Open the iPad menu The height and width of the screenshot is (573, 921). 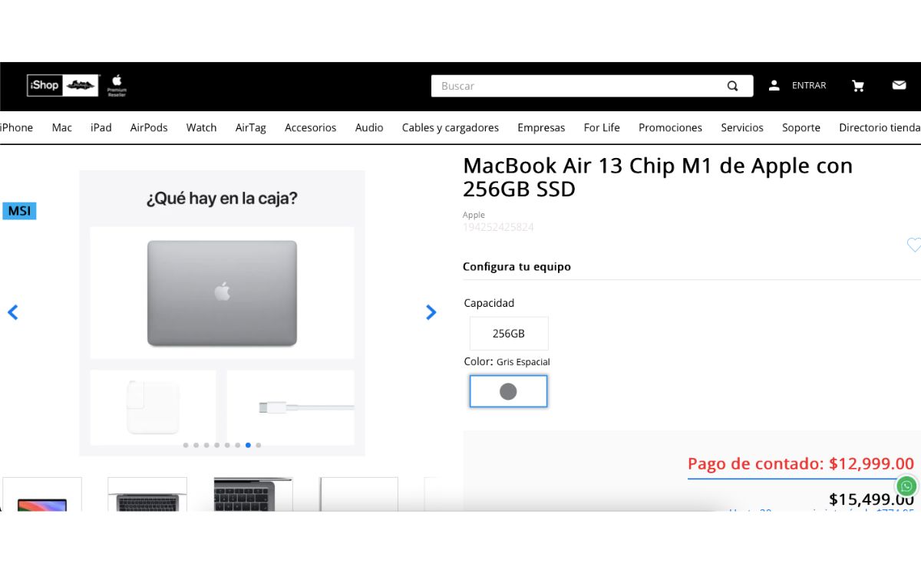click(101, 127)
